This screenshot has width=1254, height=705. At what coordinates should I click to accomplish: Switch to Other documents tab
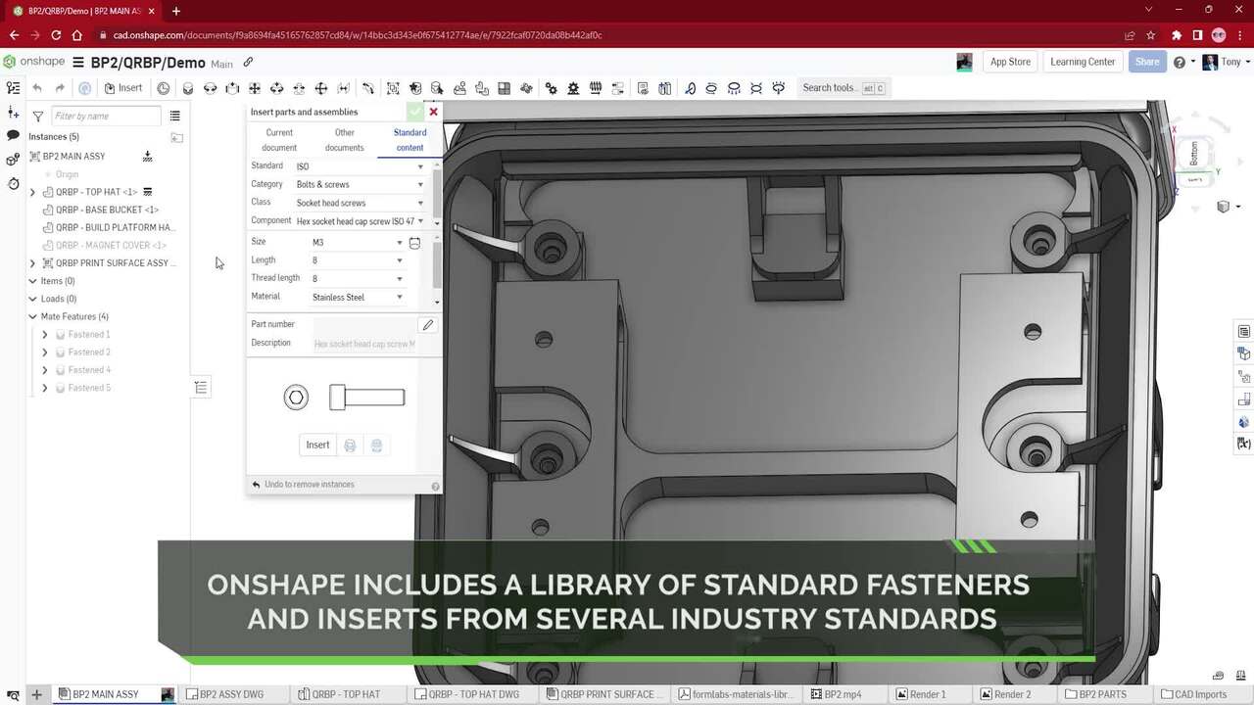[x=345, y=140]
